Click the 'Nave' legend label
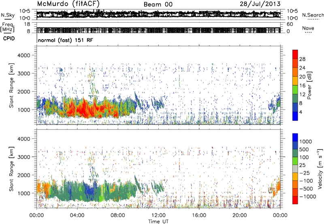This screenshot has height=224, width=324. point(308,28)
